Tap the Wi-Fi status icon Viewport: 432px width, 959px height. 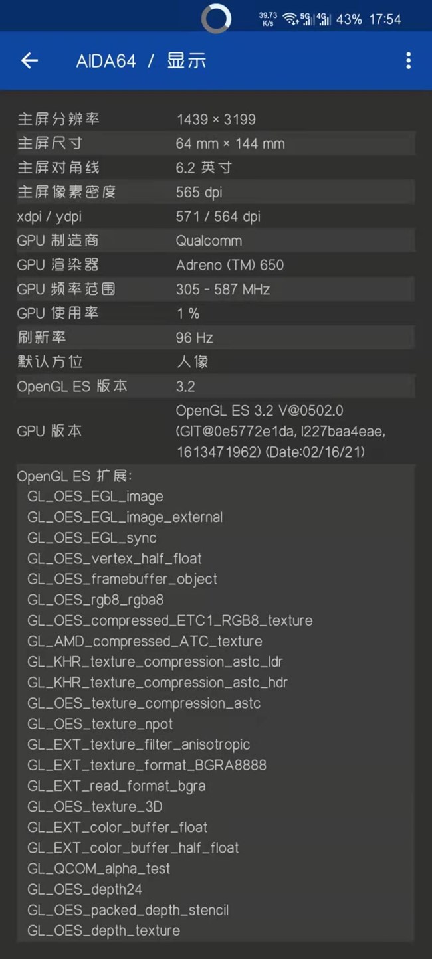click(290, 19)
